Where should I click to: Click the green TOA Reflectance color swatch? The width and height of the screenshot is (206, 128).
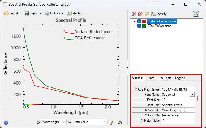click(x=144, y=26)
